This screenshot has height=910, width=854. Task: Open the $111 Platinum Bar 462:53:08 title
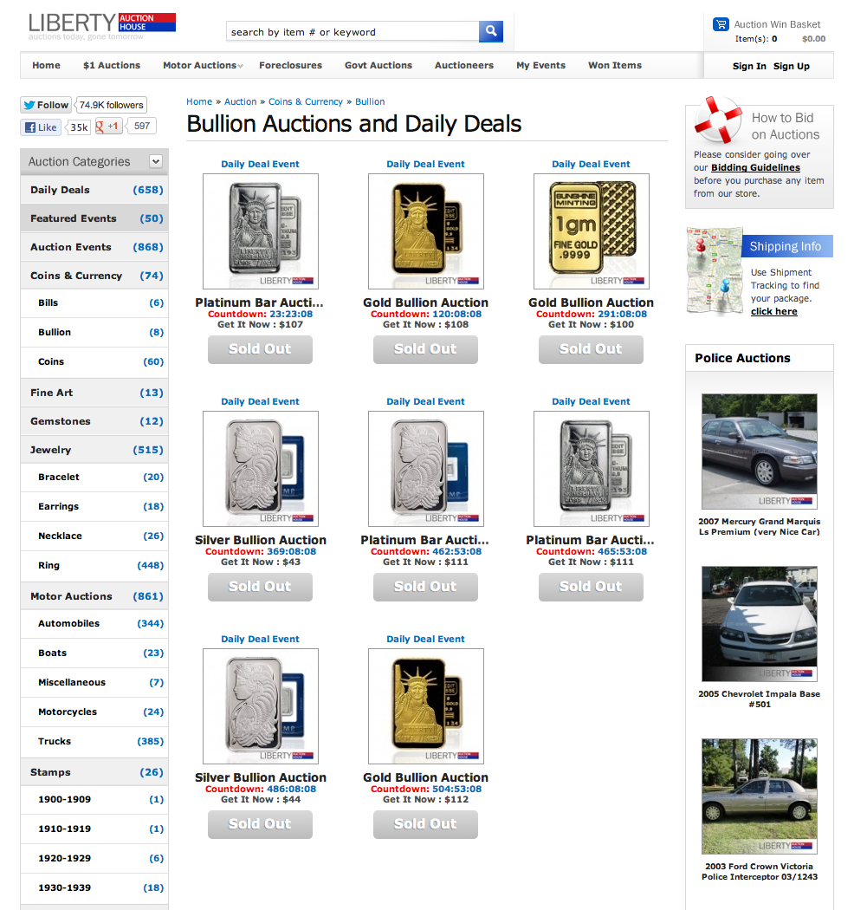(x=424, y=540)
